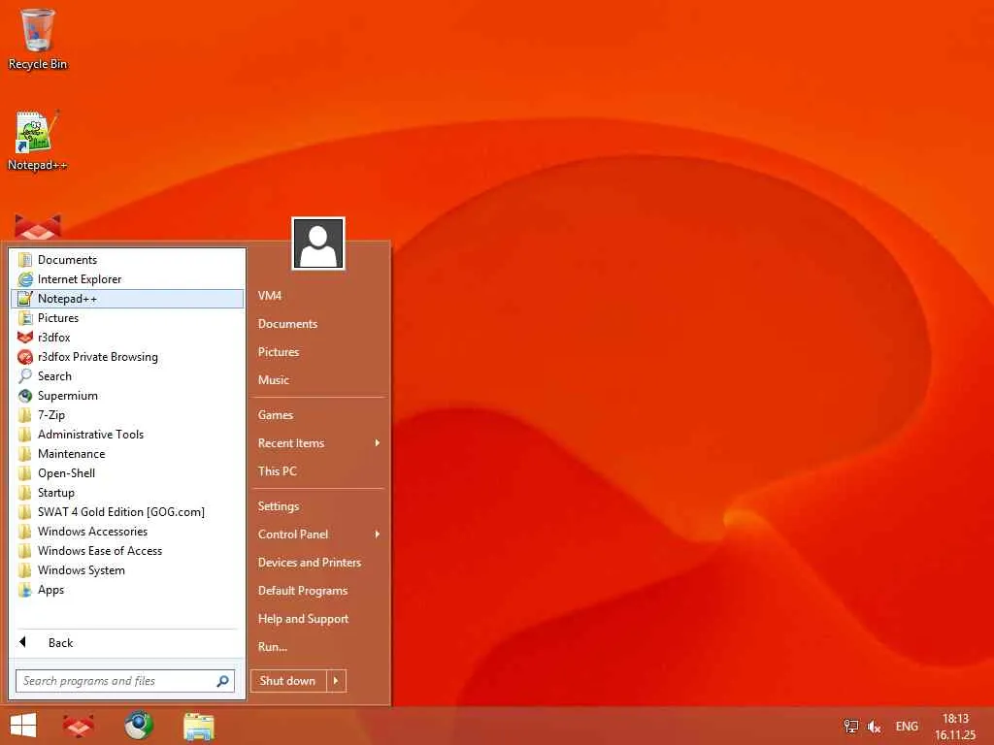994x745 pixels.
Task: Click the Apps label text
Action: point(50,590)
